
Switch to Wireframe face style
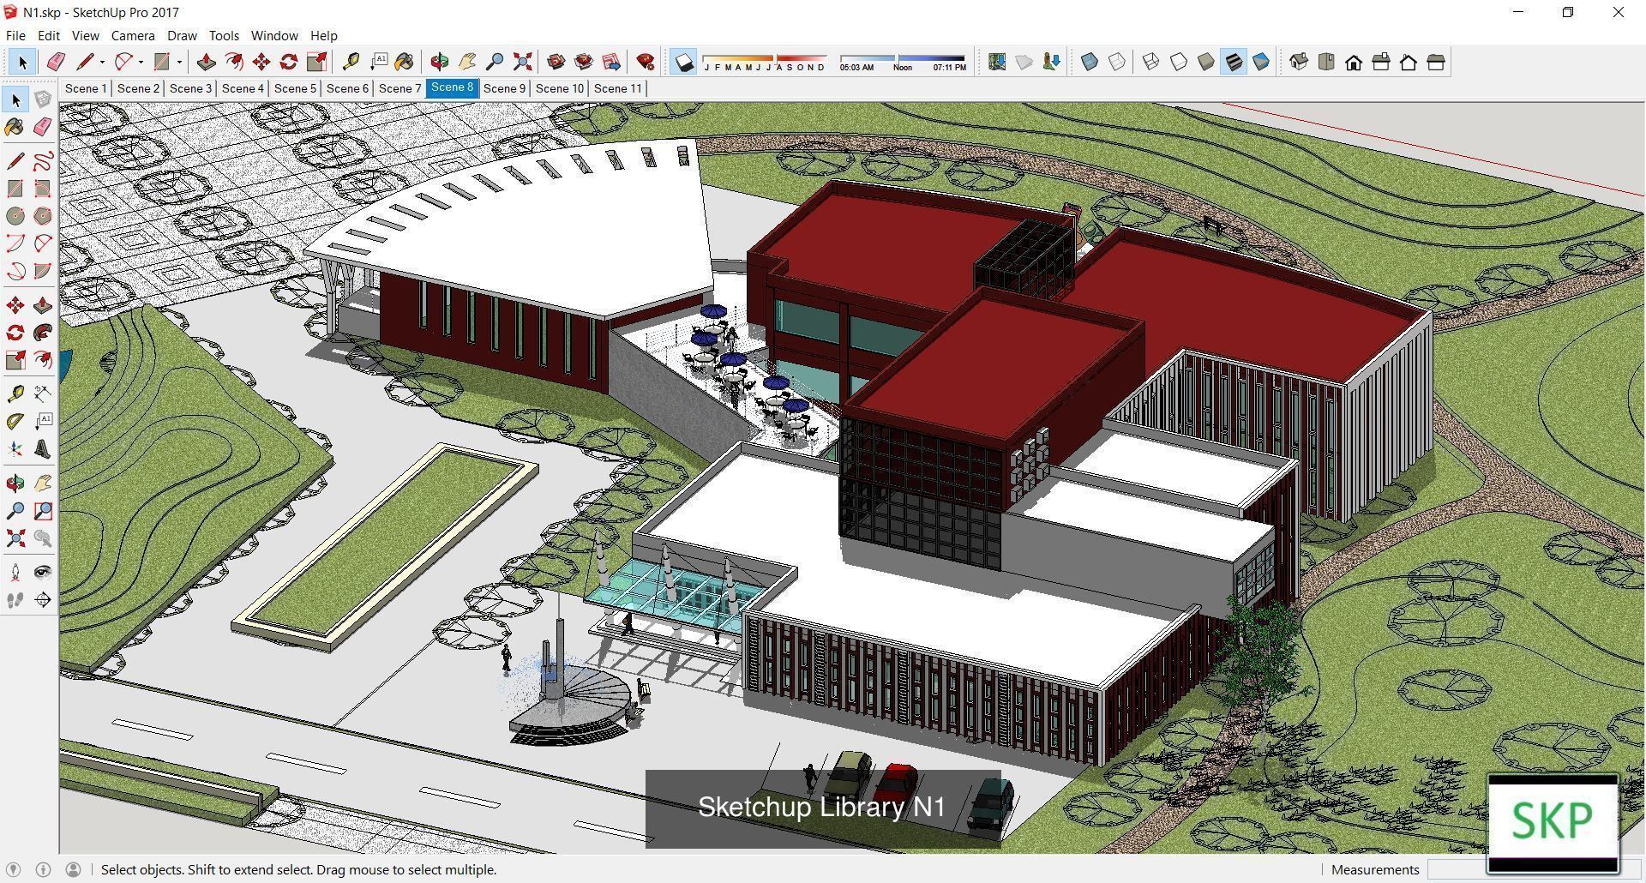pos(1151,62)
